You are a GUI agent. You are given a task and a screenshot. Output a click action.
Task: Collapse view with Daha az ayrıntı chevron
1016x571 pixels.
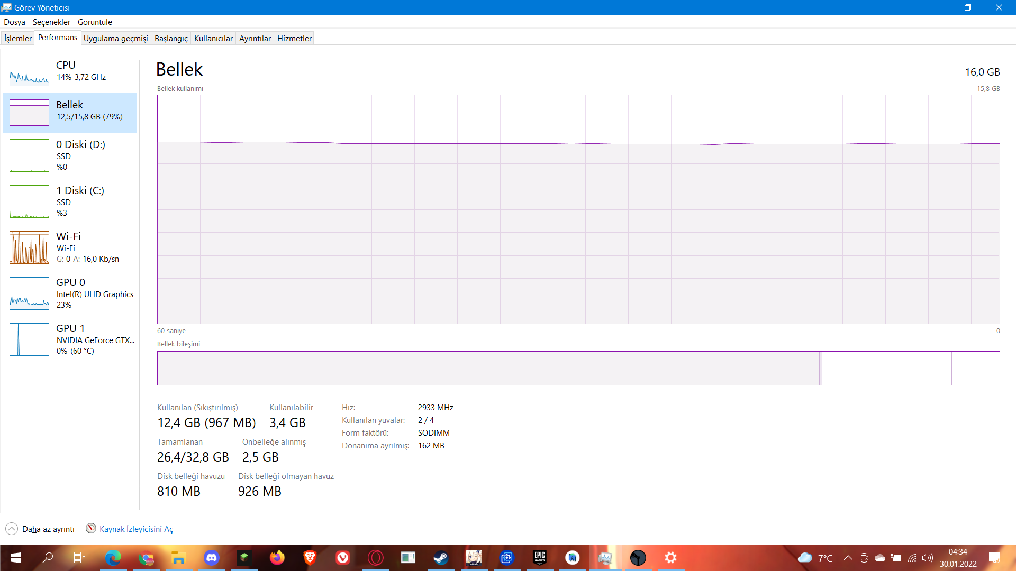coord(12,529)
